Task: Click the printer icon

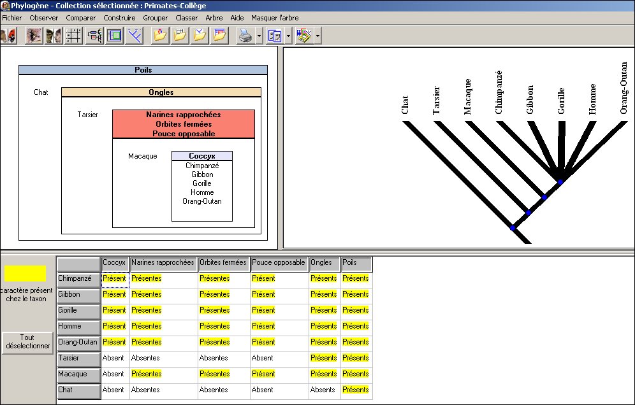Action: click(245, 36)
